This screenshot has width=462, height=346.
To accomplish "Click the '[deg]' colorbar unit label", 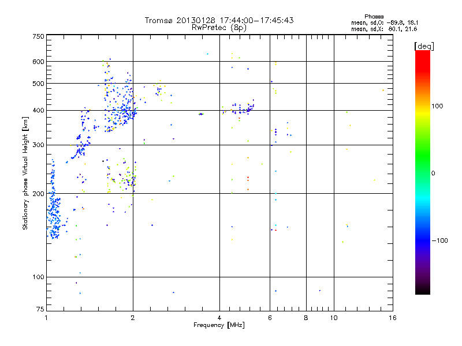I will tap(424, 46).
